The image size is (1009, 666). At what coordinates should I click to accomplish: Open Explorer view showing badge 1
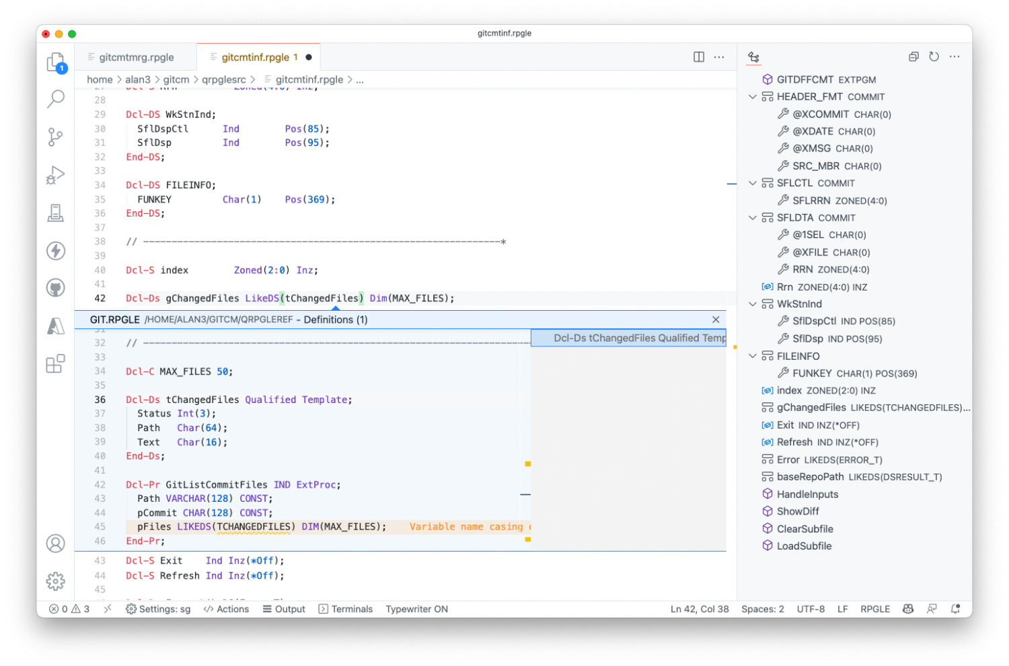tap(56, 61)
